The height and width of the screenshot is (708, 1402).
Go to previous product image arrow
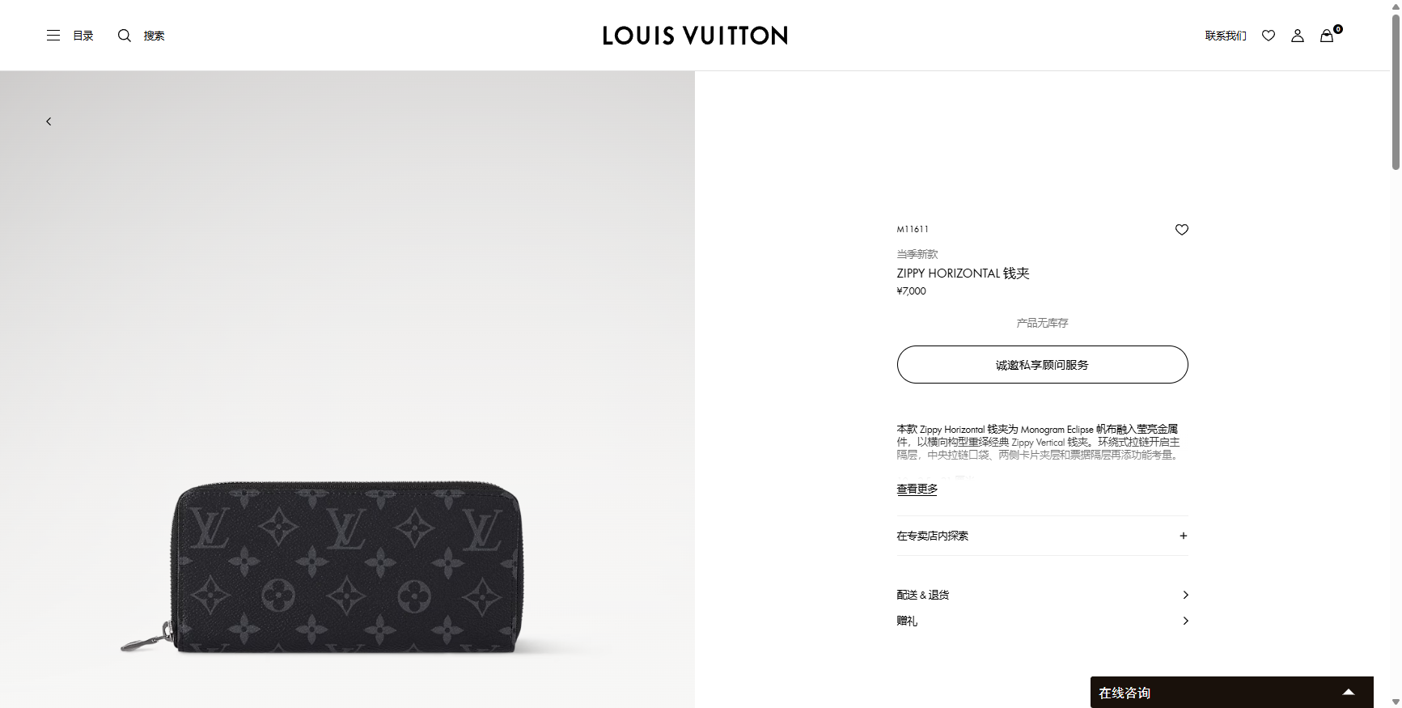49,121
